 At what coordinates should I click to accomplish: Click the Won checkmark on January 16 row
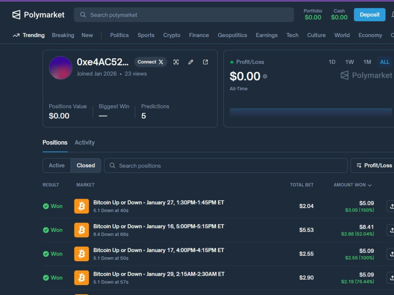[x=46, y=230]
